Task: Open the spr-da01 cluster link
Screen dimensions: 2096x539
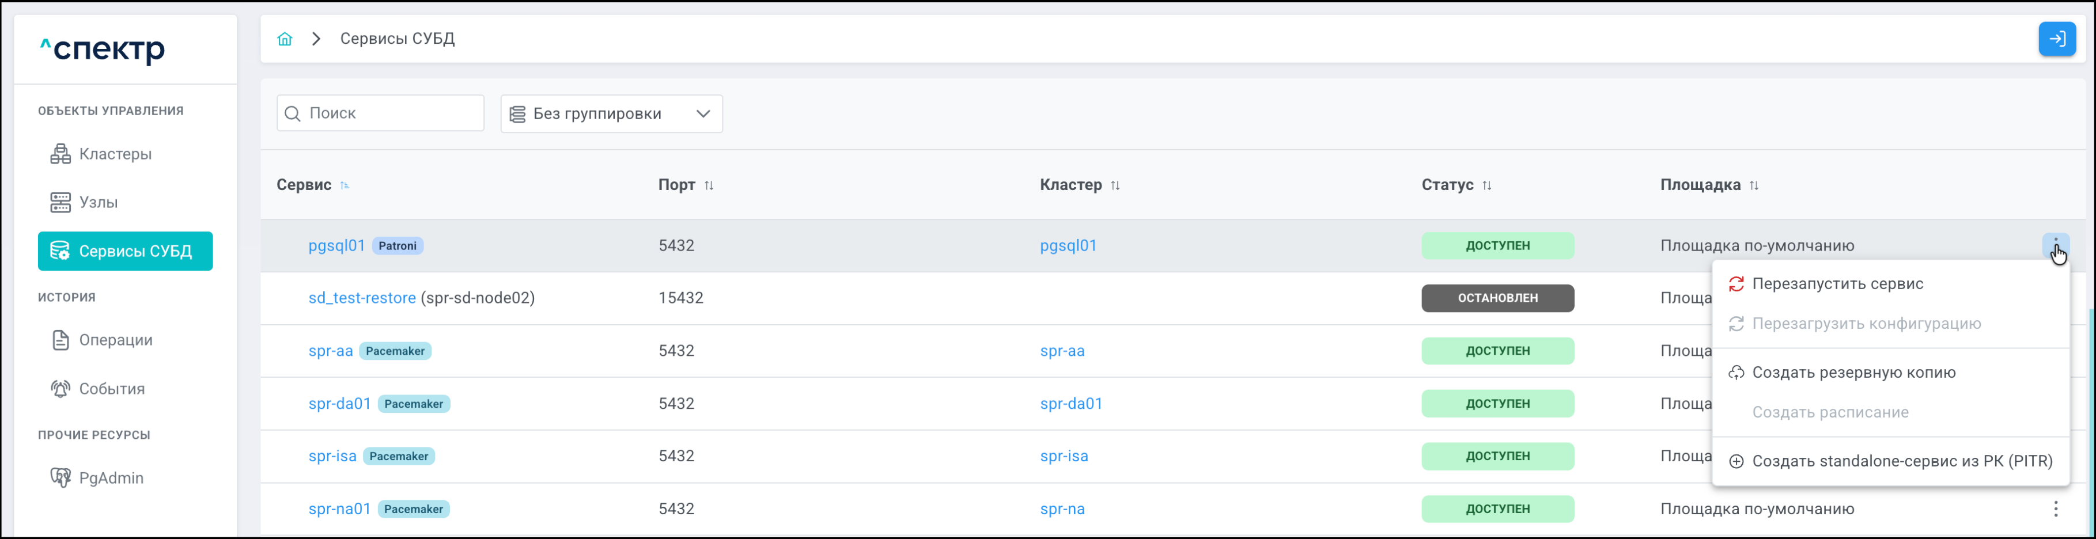Action: point(1071,403)
